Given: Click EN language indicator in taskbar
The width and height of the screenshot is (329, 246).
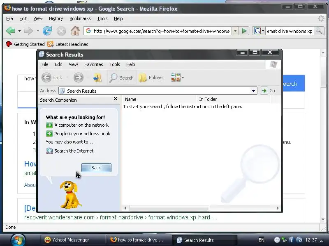Looking at the screenshot, I should (262, 240).
